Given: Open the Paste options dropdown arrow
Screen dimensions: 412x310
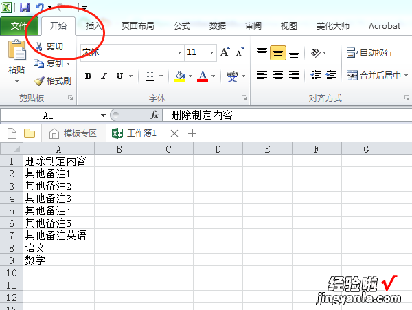Looking at the screenshot, I should coord(16,82).
